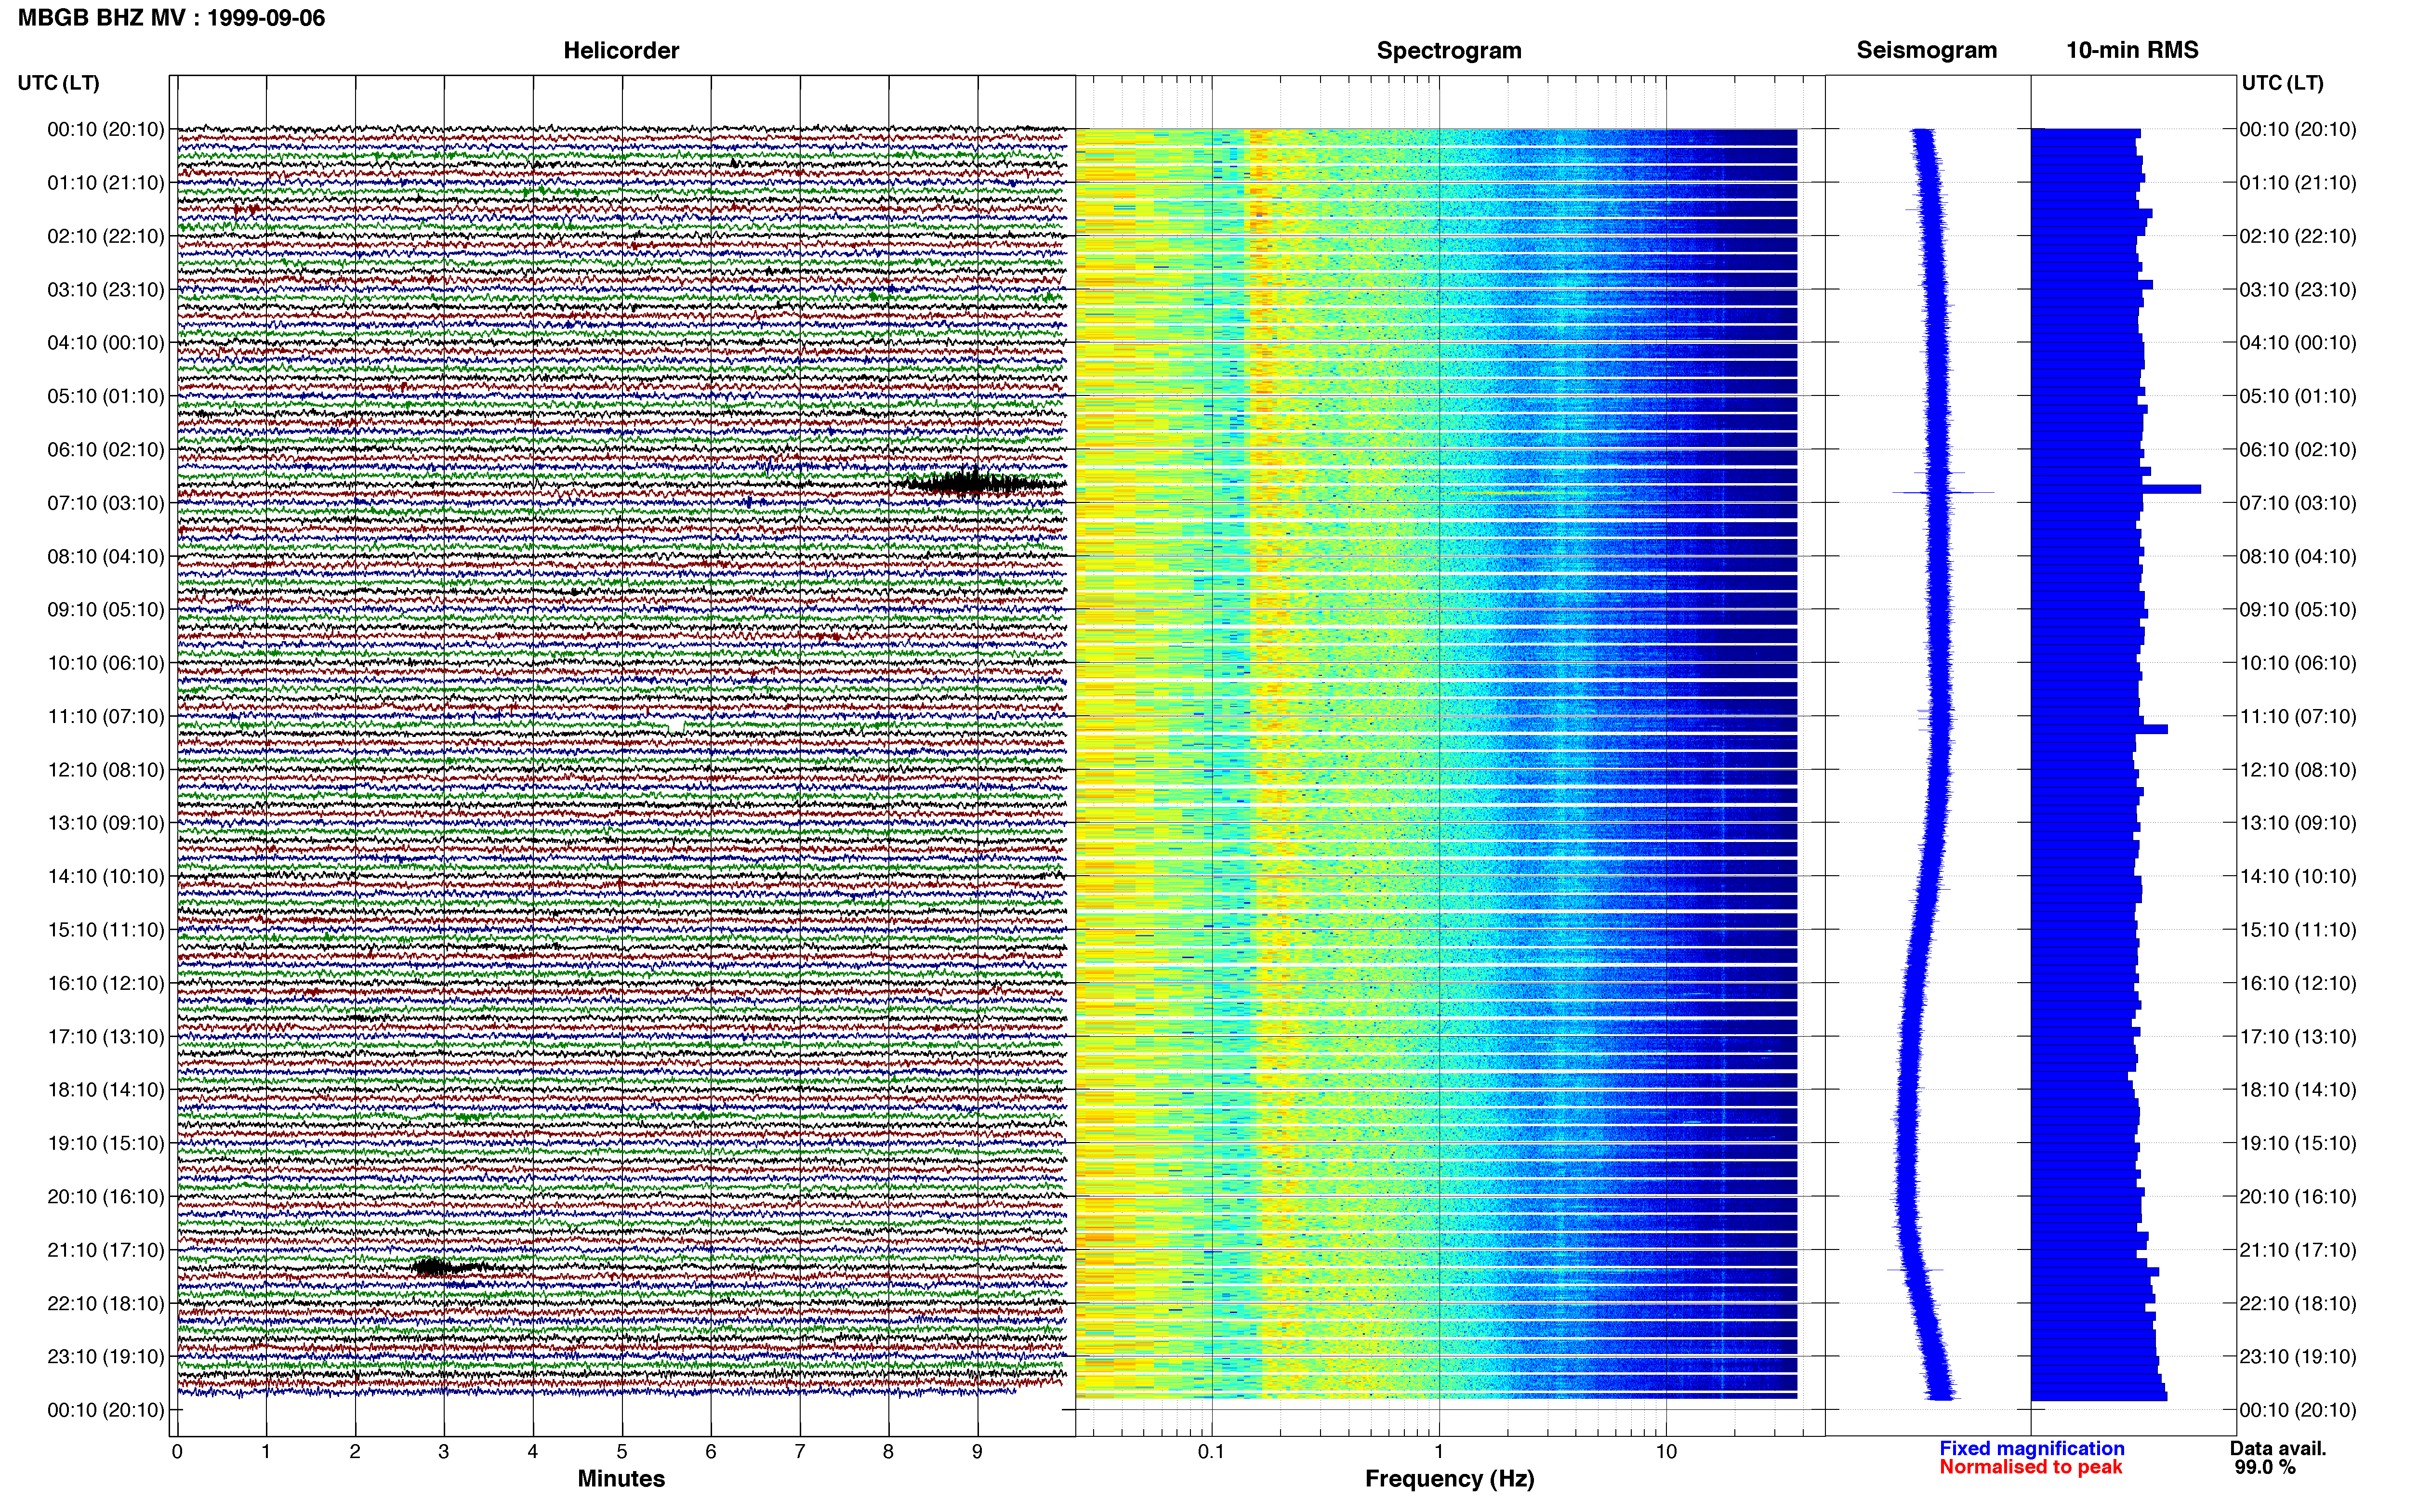The width and height of the screenshot is (2418, 1512).
Task: Click '09:10 (05:10)' label left of helicorder
Action: pos(106,610)
